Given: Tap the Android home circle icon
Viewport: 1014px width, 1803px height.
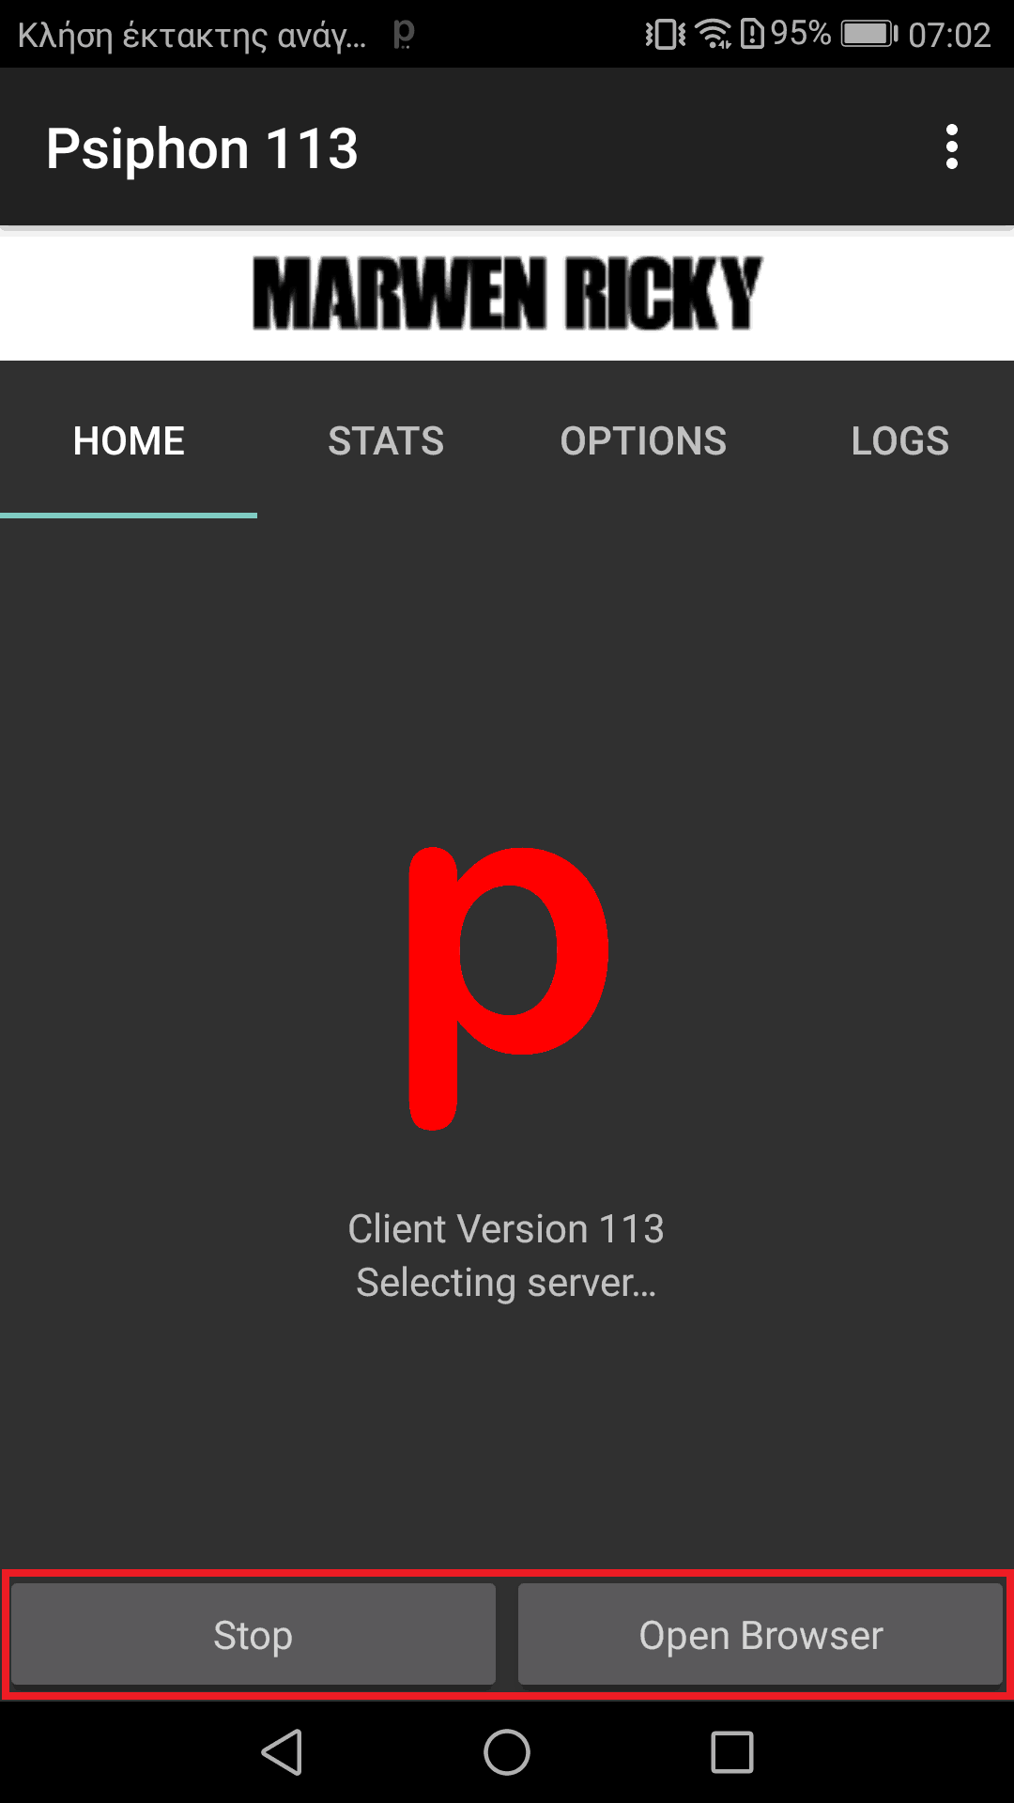Looking at the screenshot, I should [x=507, y=1752].
